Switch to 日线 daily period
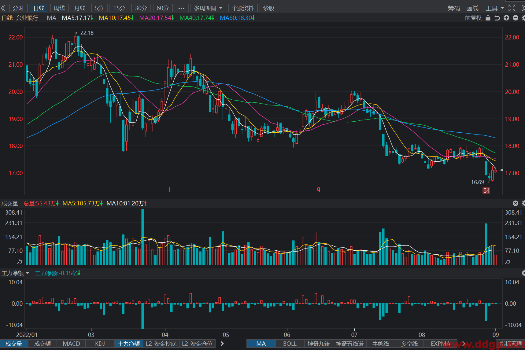Image resolution: width=525 pixels, height=350 pixels. [x=39, y=8]
